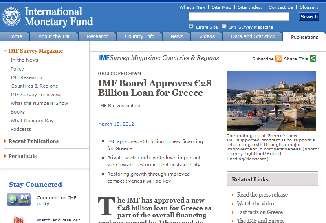Open the Site Map link
The height and width of the screenshot is (223, 326).
[221, 7]
